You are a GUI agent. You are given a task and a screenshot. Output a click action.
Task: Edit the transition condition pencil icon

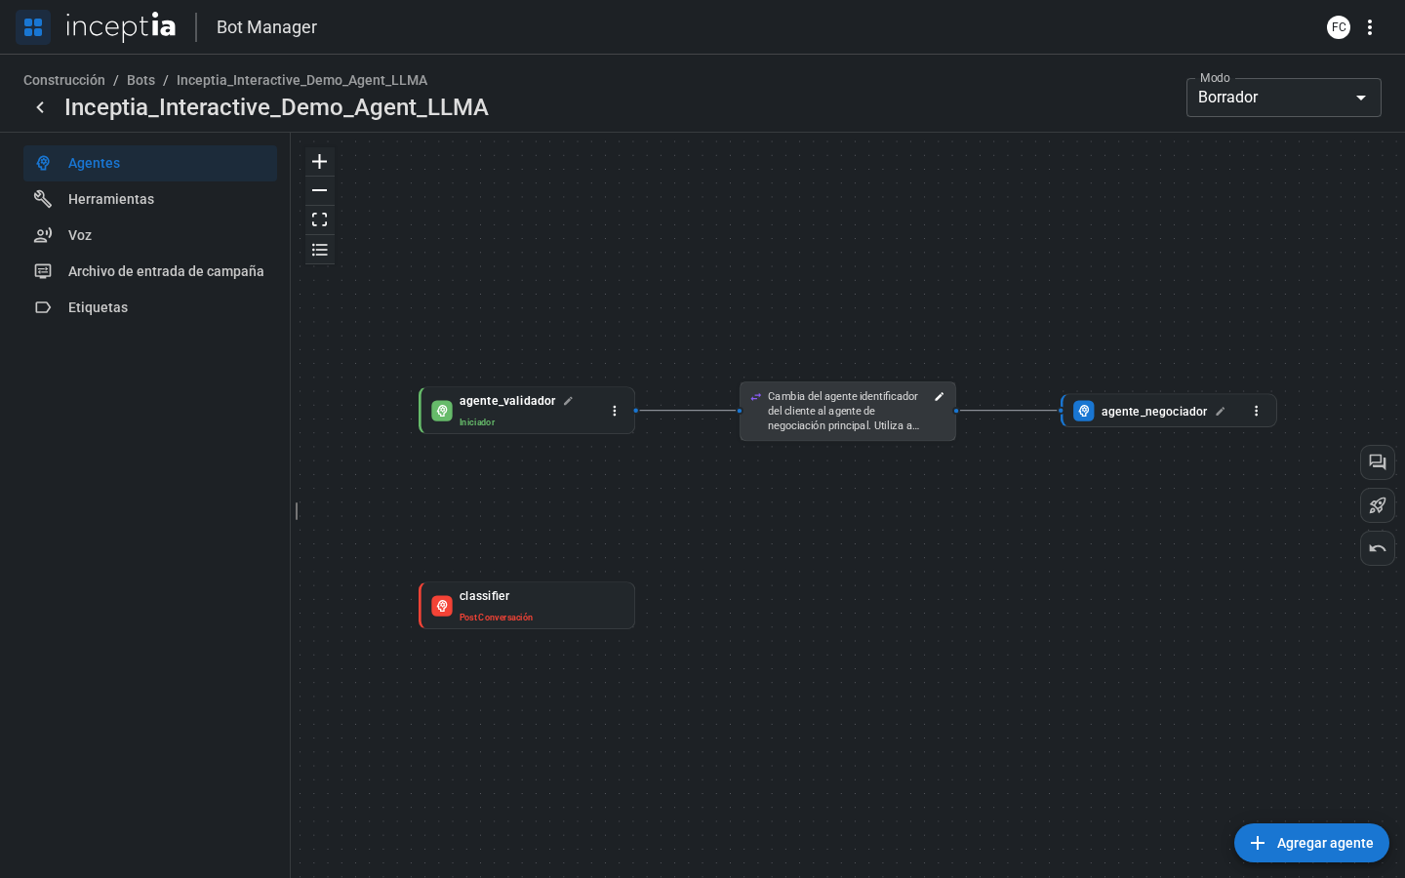[940, 397]
